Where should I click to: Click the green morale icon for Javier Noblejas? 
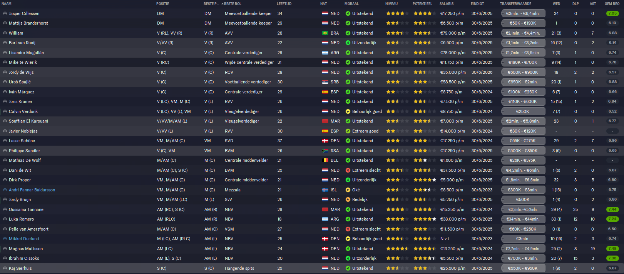point(348,131)
